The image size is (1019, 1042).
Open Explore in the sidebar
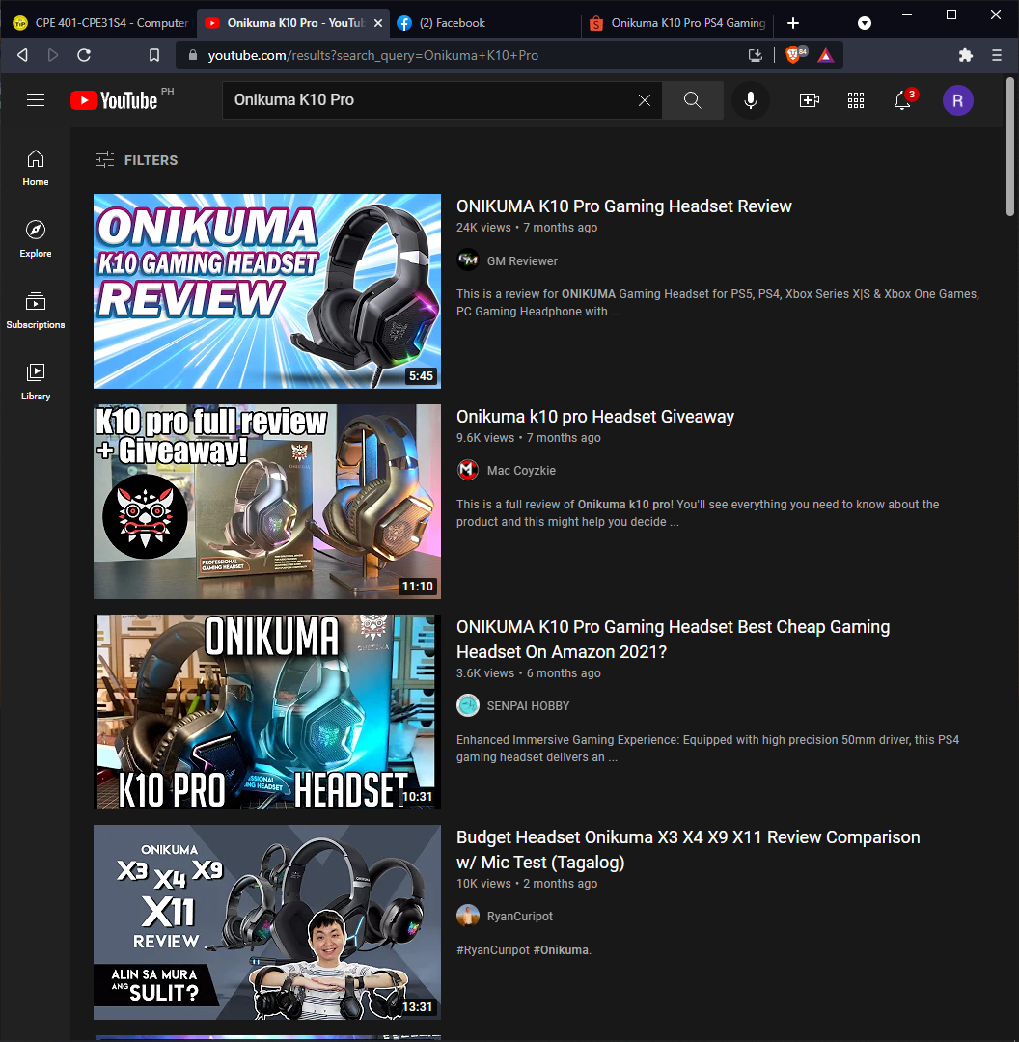pos(36,238)
